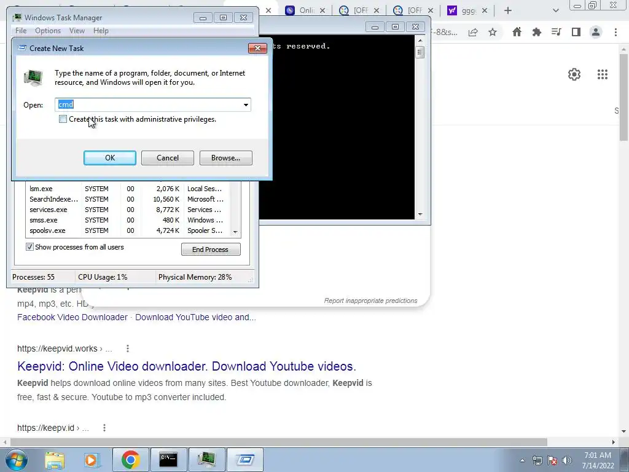The width and height of the screenshot is (629, 472).
Task: Select the SearchIndexe... process row
Action: coord(128,199)
